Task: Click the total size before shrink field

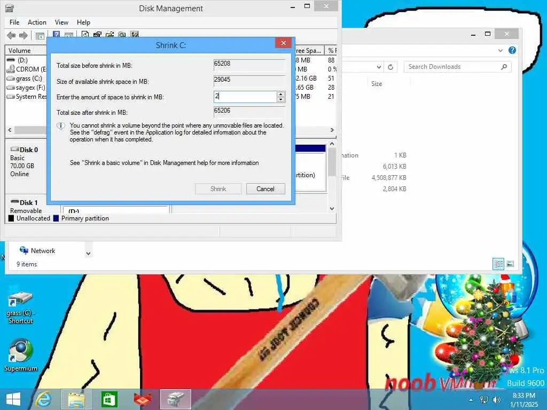Action: coord(249,64)
